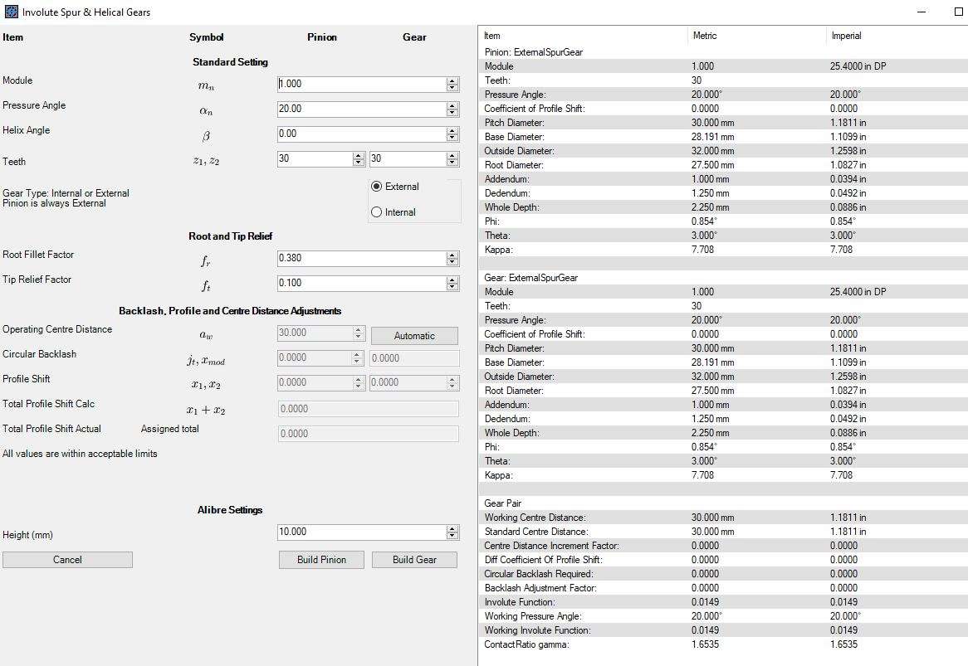Screen dimensions: 968x666
Task: Click the Pressure Angle input field
Action: click(361, 109)
